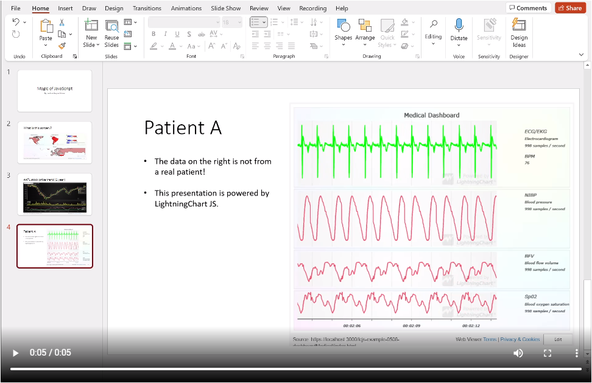The image size is (592, 383).
Task: Toggle Italic formatting
Action: pyautogui.click(x=166, y=34)
